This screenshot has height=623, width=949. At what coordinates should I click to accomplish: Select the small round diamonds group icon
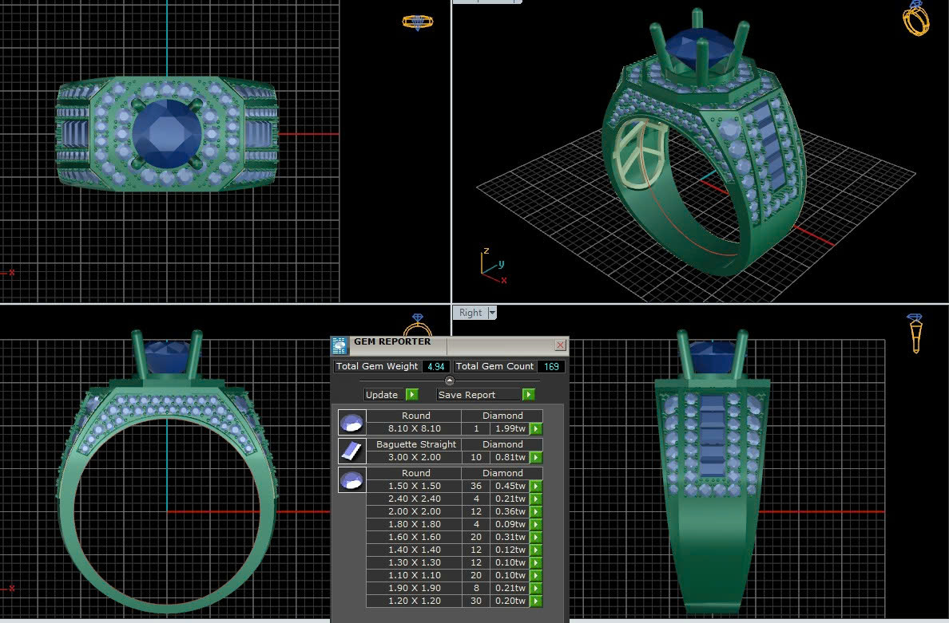351,479
